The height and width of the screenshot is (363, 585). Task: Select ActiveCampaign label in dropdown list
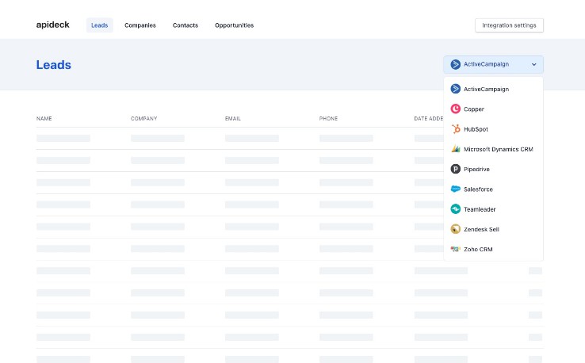(x=486, y=89)
